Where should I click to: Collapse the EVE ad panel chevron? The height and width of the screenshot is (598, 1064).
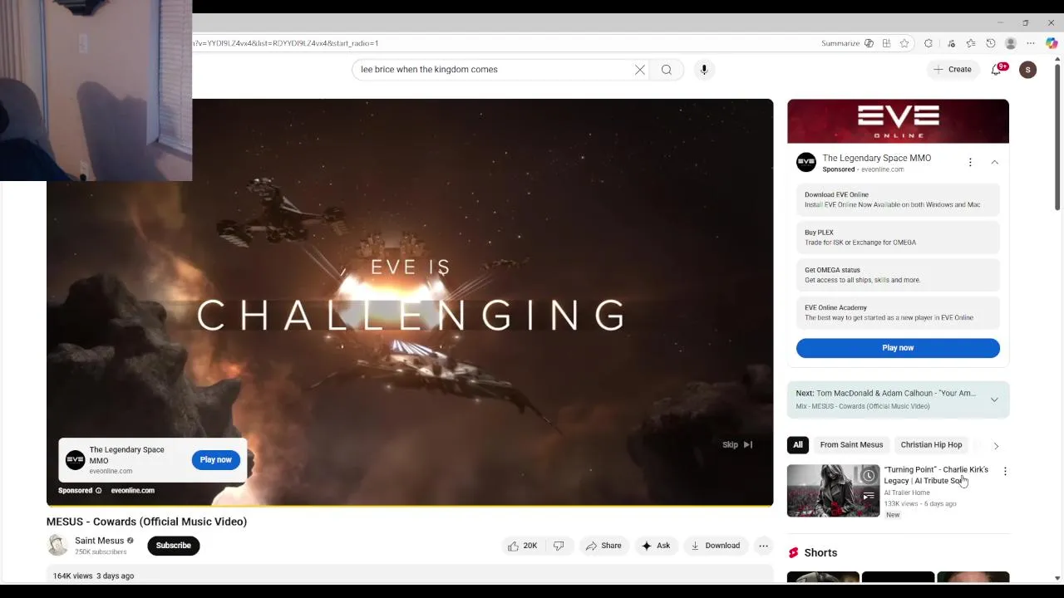[x=995, y=162]
